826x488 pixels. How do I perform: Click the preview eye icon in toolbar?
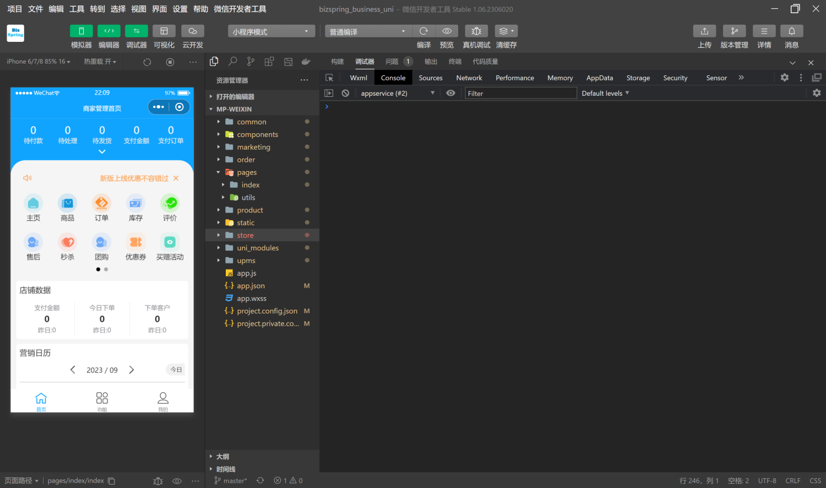pos(447,31)
